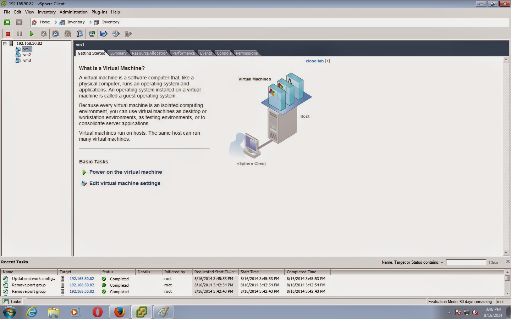Image resolution: width=511 pixels, height=319 pixels.
Task: Click the green Power On play icon
Action: (32, 34)
